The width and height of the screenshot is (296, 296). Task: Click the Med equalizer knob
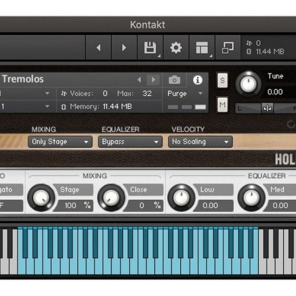[x=252, y=198]
